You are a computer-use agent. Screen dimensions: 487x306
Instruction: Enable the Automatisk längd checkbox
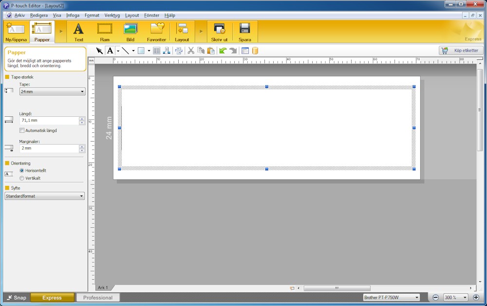tap(22, 130)
